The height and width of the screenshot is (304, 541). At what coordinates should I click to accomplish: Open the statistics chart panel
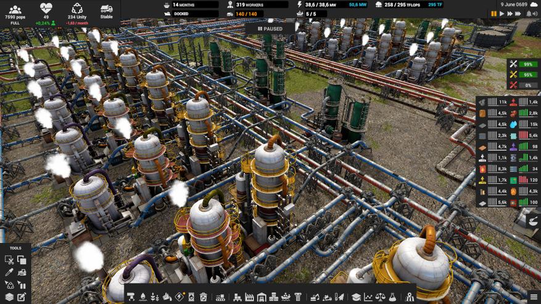coord(368,297)
